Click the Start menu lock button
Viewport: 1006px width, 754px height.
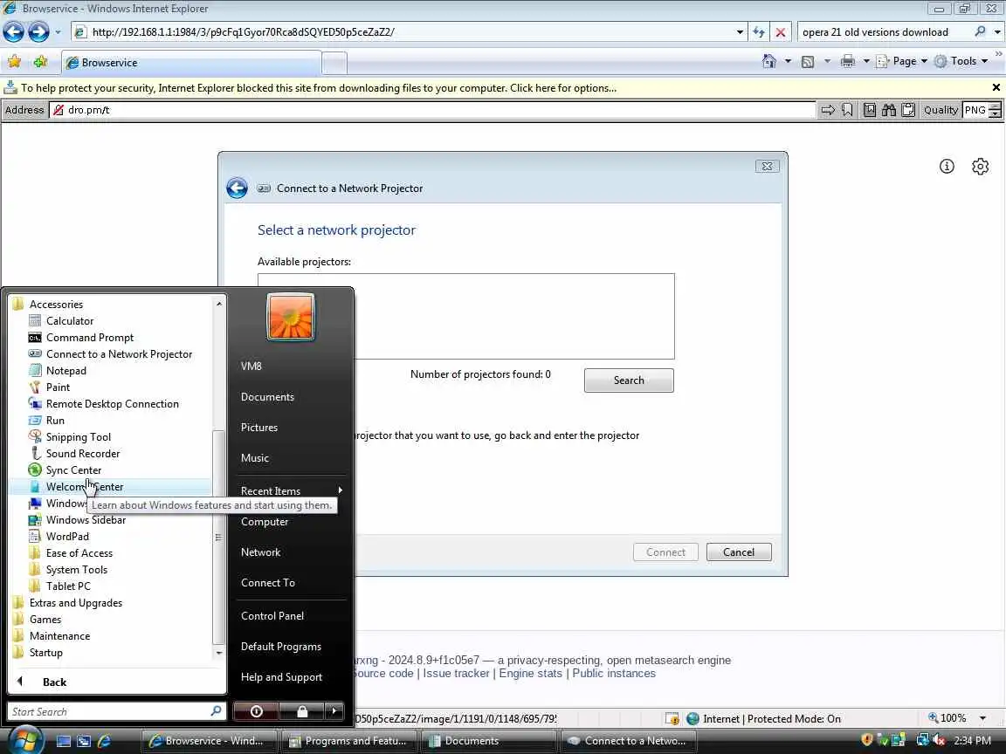pos(301,711)
